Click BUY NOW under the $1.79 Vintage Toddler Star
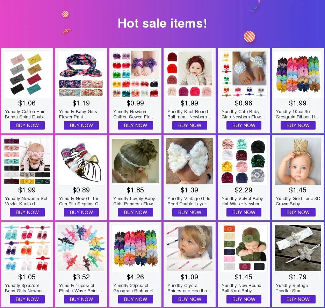 pos(298,299)
